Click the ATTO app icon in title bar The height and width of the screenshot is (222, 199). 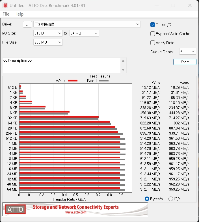click(5, 5)
